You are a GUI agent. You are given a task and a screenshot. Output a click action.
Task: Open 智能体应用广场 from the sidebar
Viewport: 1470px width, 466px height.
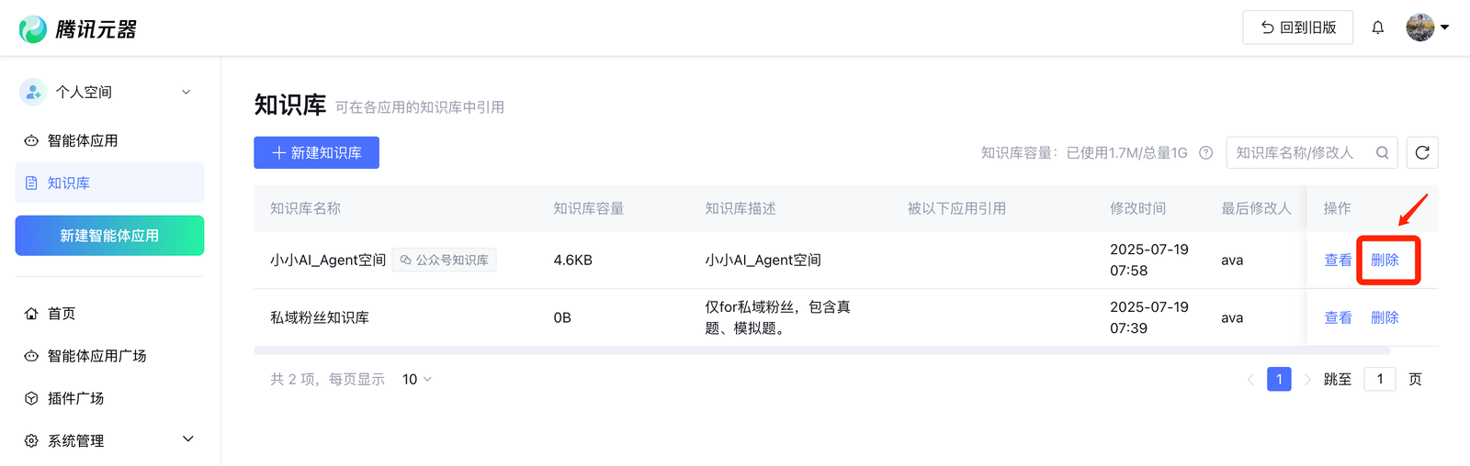click(x=96, y=356)
